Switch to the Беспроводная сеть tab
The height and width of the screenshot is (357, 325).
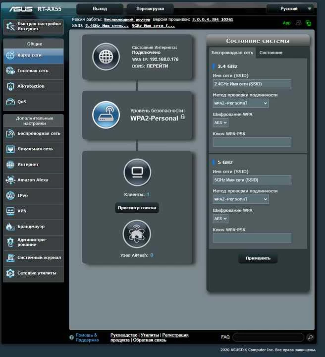point(232,53)
